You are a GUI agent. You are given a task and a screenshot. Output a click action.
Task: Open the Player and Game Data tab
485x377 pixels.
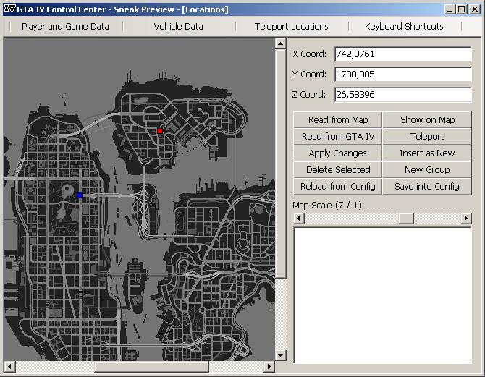65,27
